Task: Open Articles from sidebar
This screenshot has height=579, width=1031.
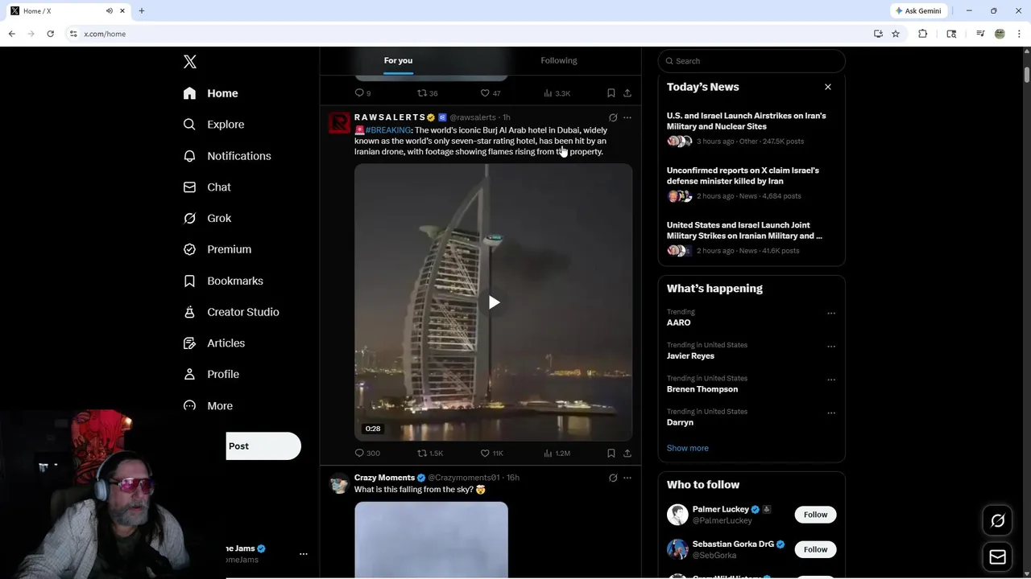Action: (214, 343)
